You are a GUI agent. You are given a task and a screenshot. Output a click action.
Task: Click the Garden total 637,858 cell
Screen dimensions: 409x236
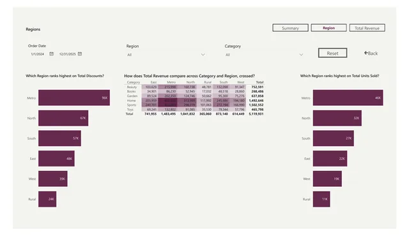(x=257, y=96)
